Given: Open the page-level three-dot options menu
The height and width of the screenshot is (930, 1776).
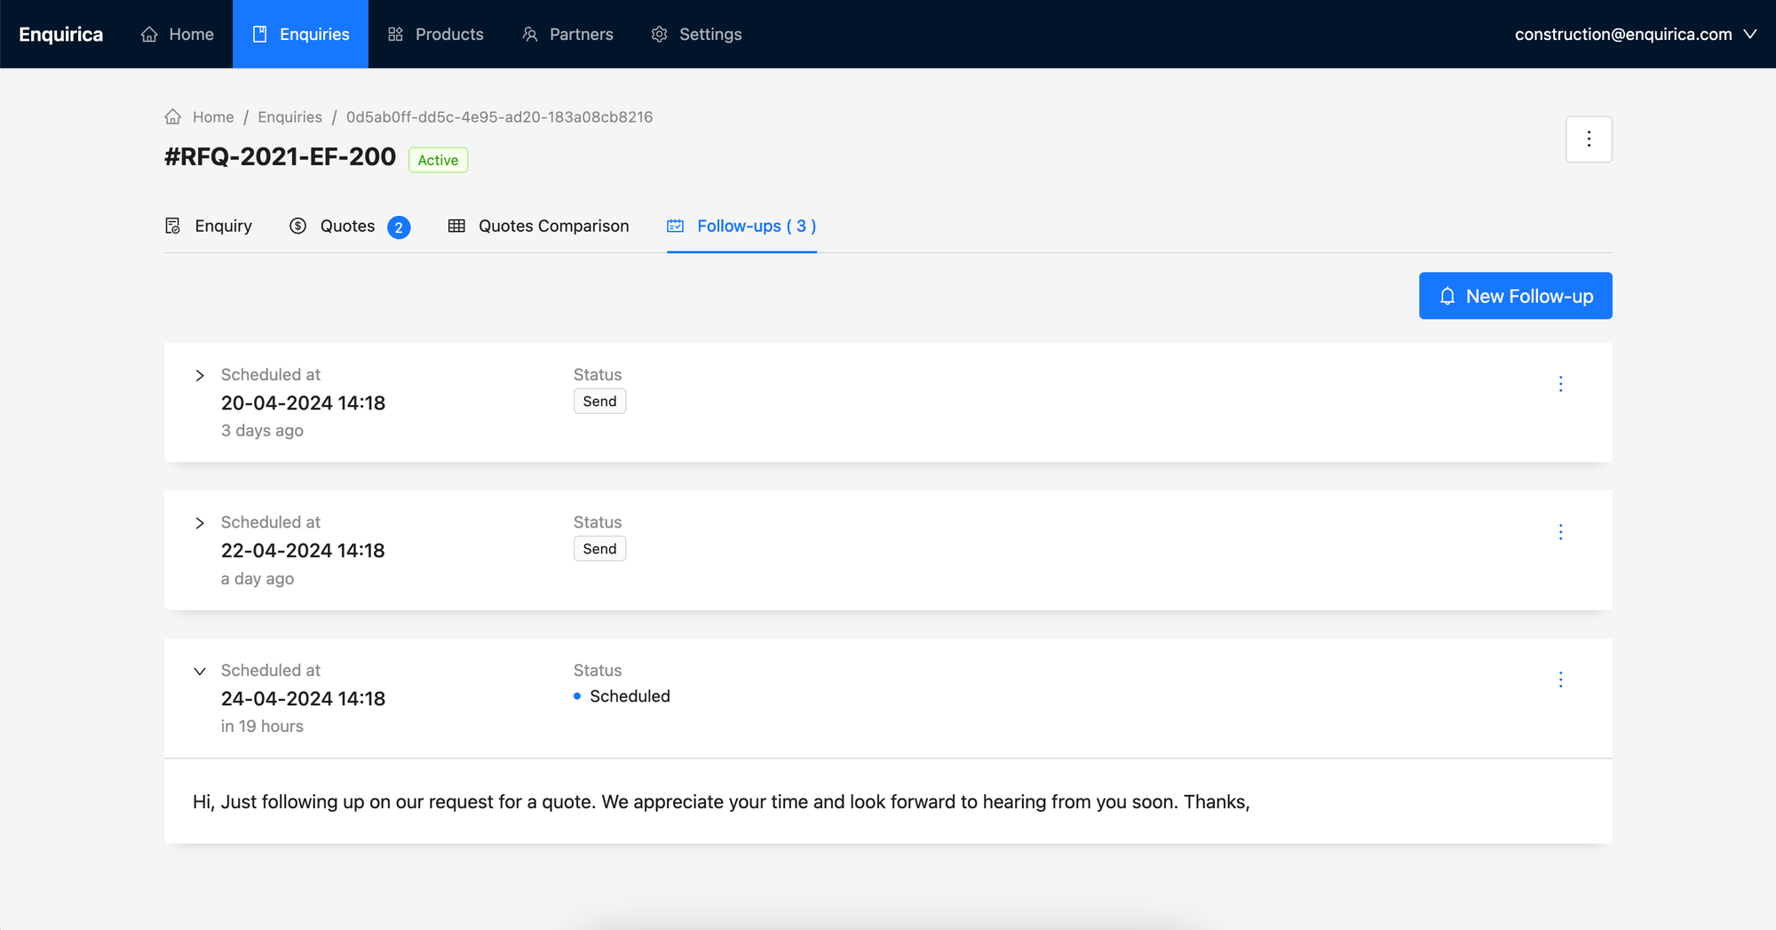Looking at the screenshot, I should [1588, 139].
